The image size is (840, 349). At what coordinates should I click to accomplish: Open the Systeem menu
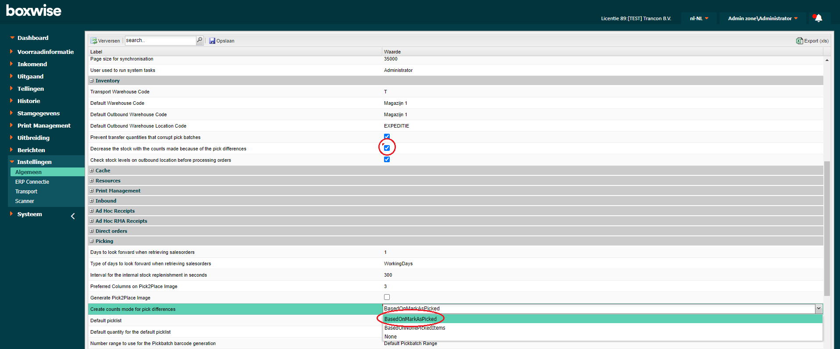pos(29,214)
